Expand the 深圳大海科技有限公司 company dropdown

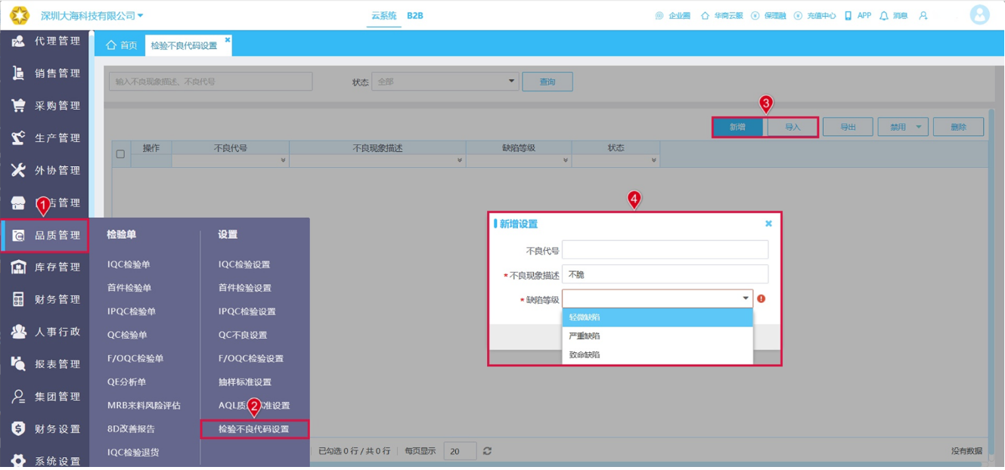92,16
